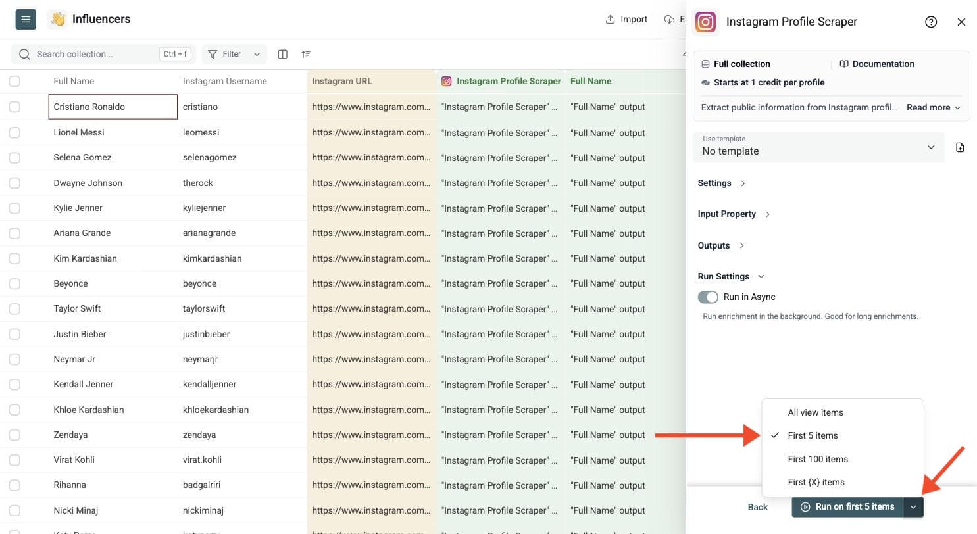Image resolution: width=977 pixels, height=534 pixels.
Task: Toggle the Run in Async switch
Action: tap(708, 297)
